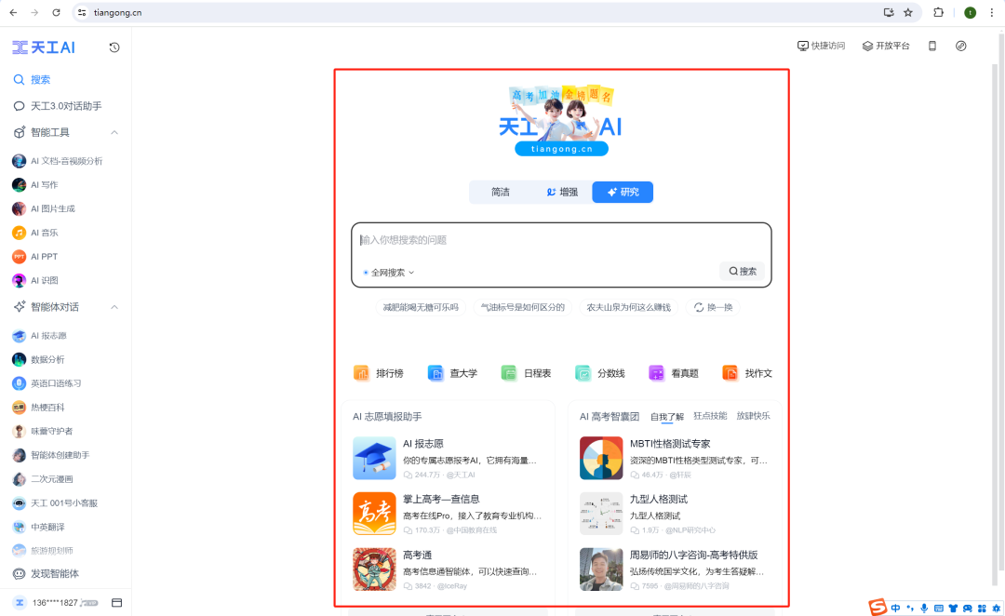Open 开放平台 in the top bar
Image resolution: width=1005 pixels, height=616 pixels.
coord(886,46)
